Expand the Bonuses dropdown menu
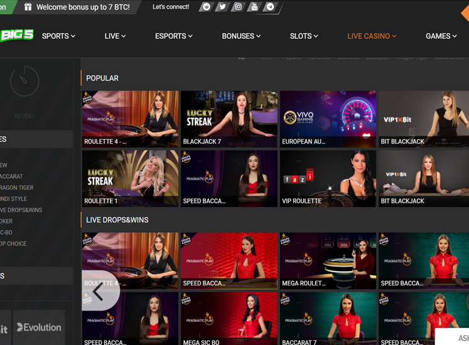 click(241, 36)
